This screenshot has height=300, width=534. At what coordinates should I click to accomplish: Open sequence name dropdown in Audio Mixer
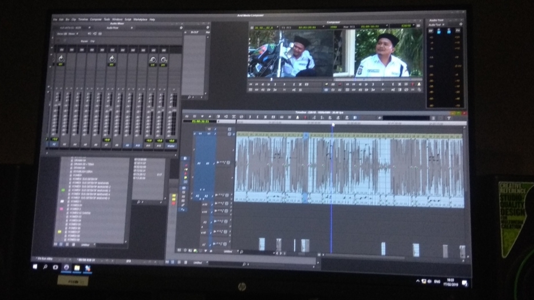[x=90, y=27]
